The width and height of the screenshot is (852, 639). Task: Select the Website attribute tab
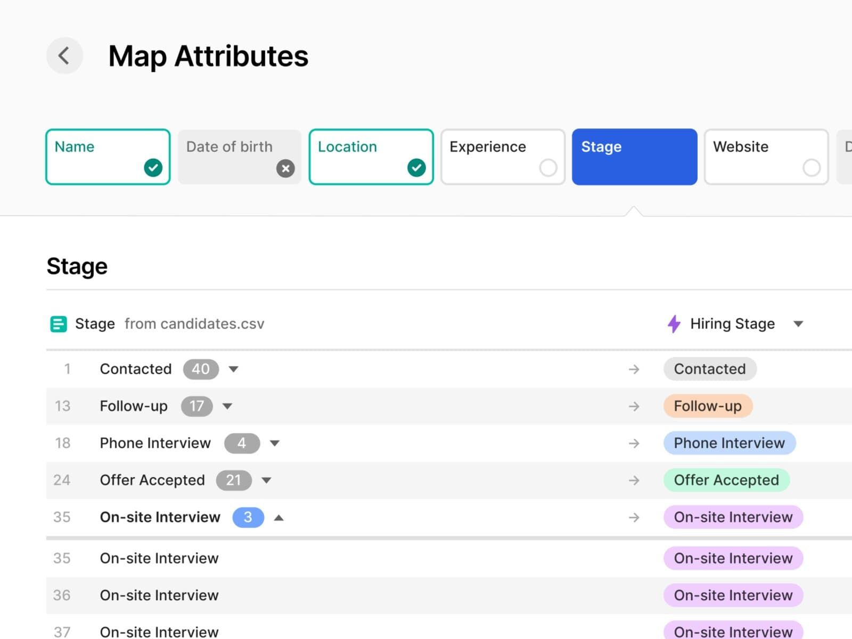[766, 157]
